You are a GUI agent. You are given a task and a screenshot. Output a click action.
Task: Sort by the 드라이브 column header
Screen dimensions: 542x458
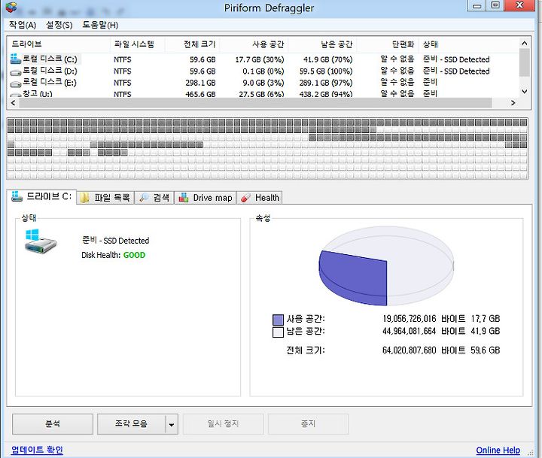59,44
